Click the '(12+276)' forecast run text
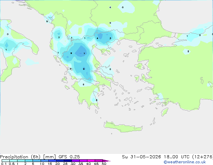 point(203,157)
